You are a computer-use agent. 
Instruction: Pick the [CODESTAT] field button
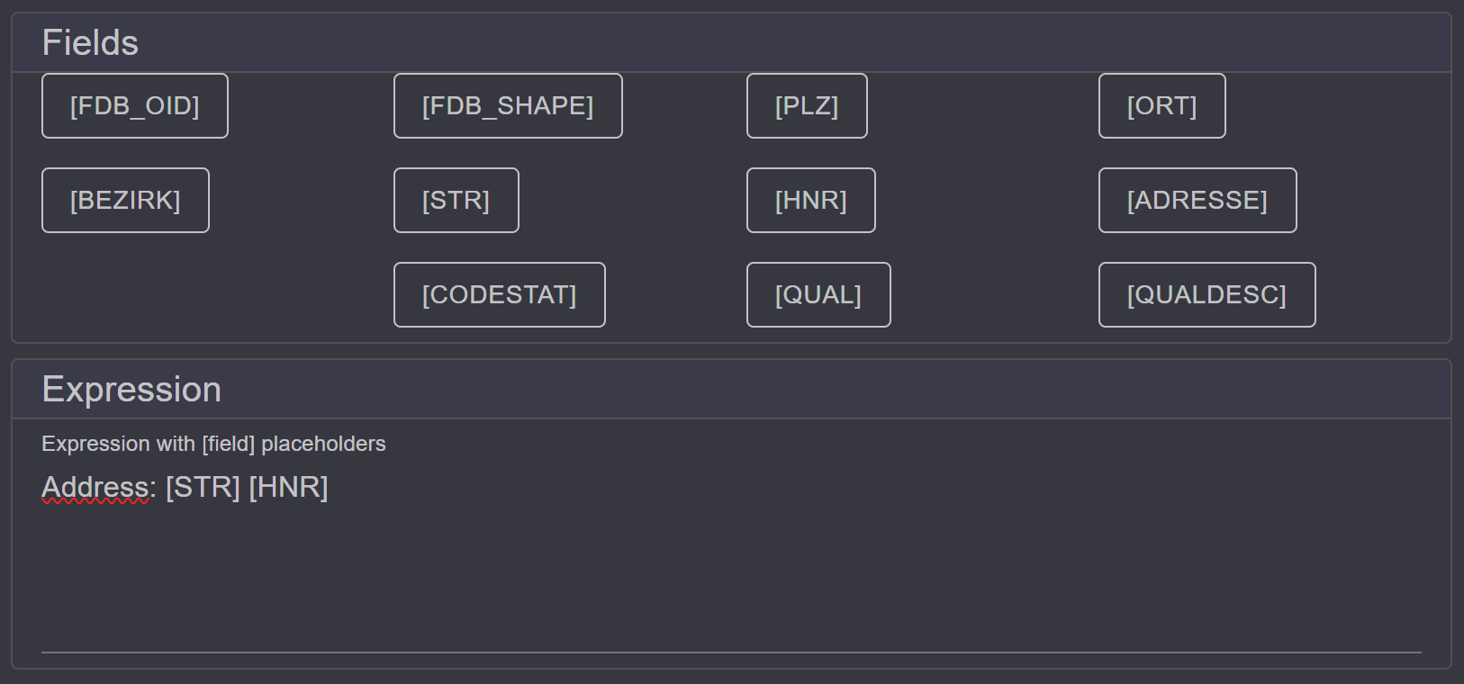pyautogui.click(x=500, y=295)
